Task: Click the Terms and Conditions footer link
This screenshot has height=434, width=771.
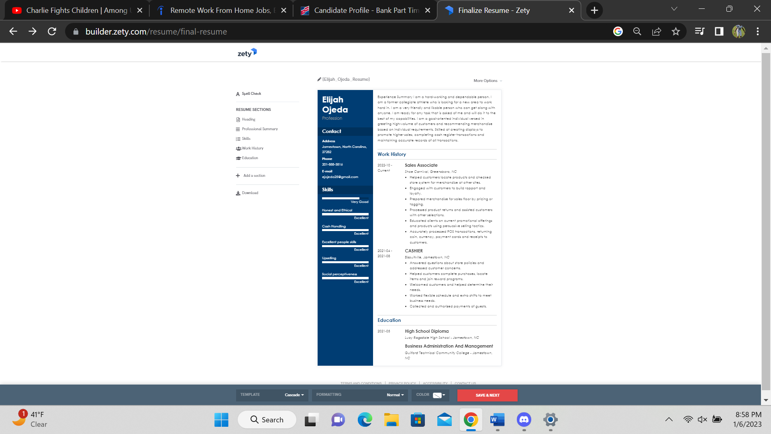Action: (361, 383)
